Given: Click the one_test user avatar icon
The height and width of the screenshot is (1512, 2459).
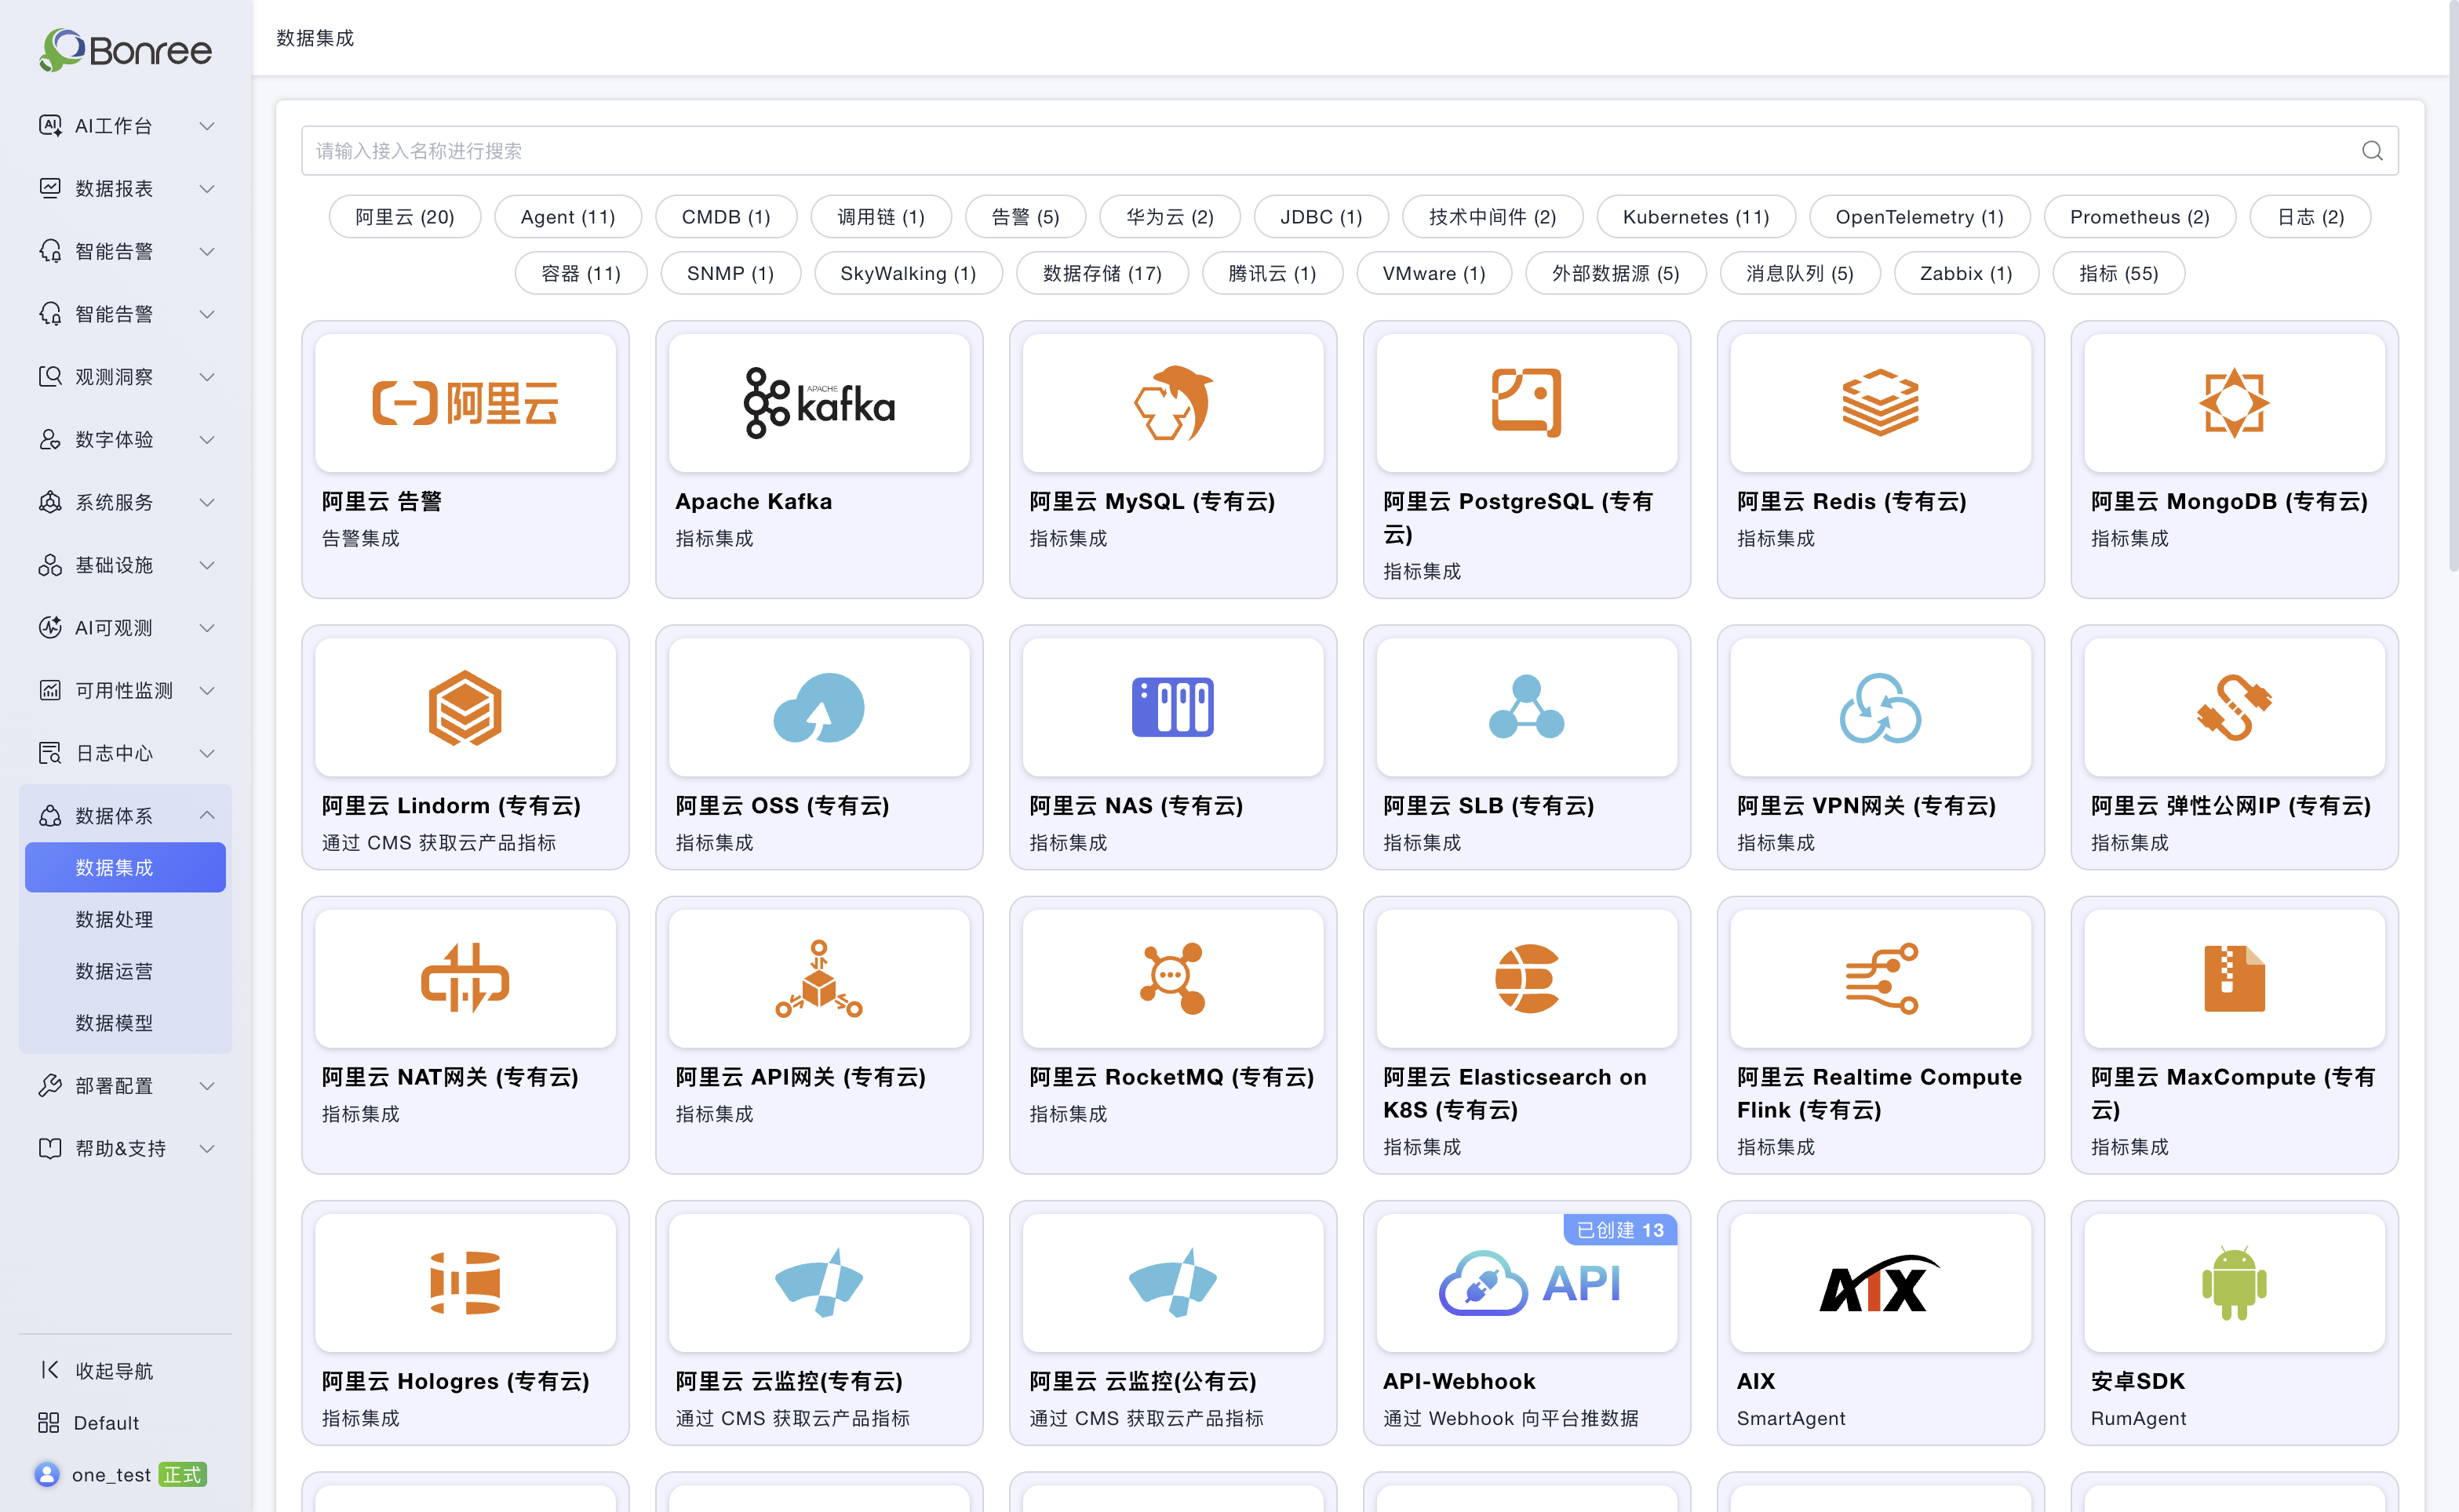Looking at the screenshot, I should [x=46, y=1474].
